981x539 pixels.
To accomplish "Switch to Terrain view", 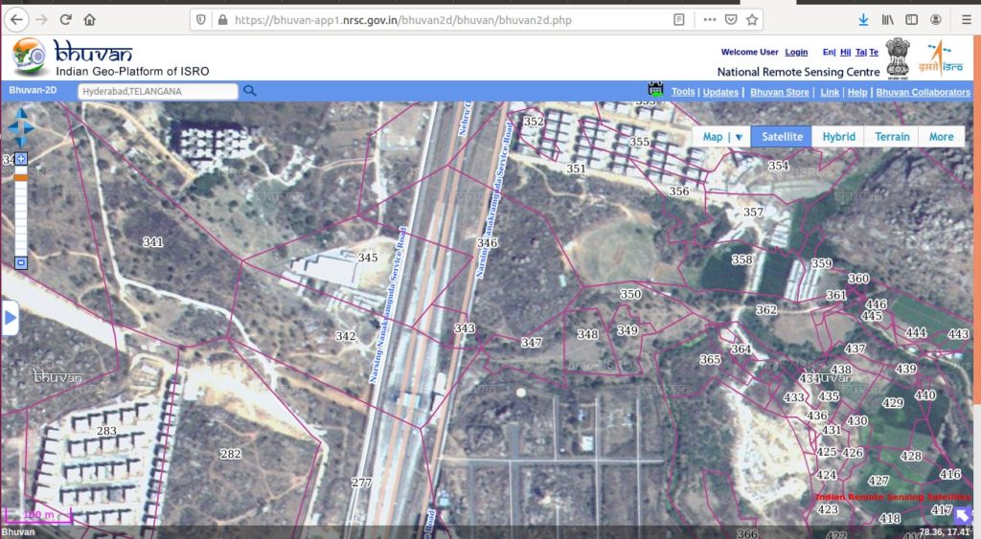I will [892, 136].
